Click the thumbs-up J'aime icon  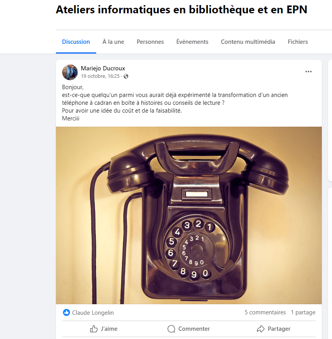point(93,329)
